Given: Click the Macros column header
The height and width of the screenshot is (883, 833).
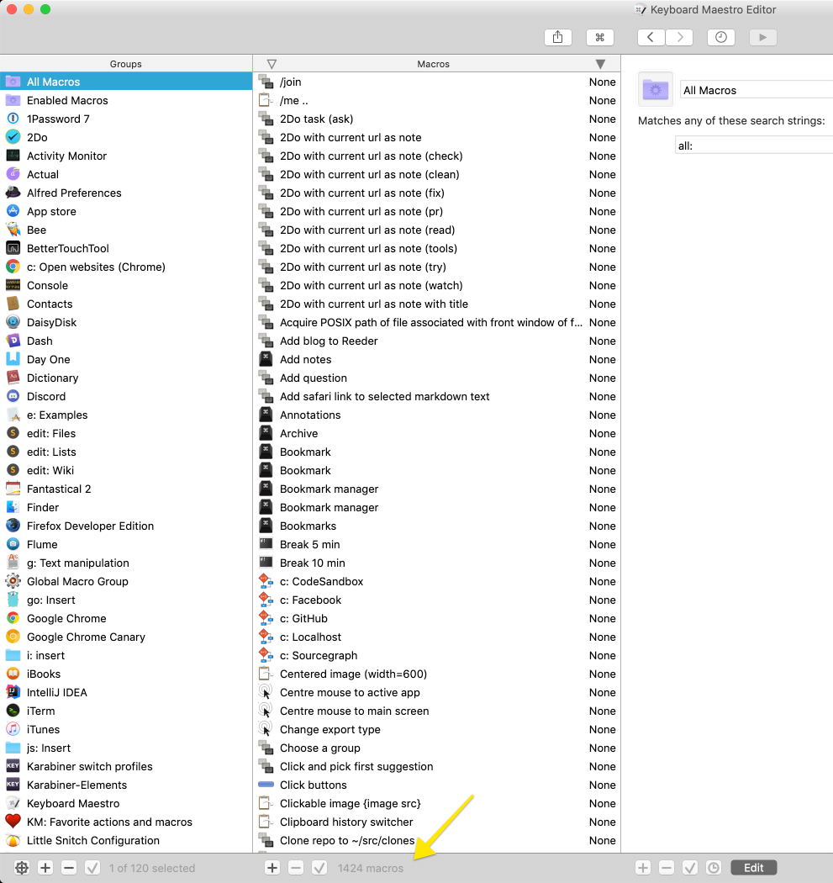Looking at the screenshot, I should click(x=434, y=64).
